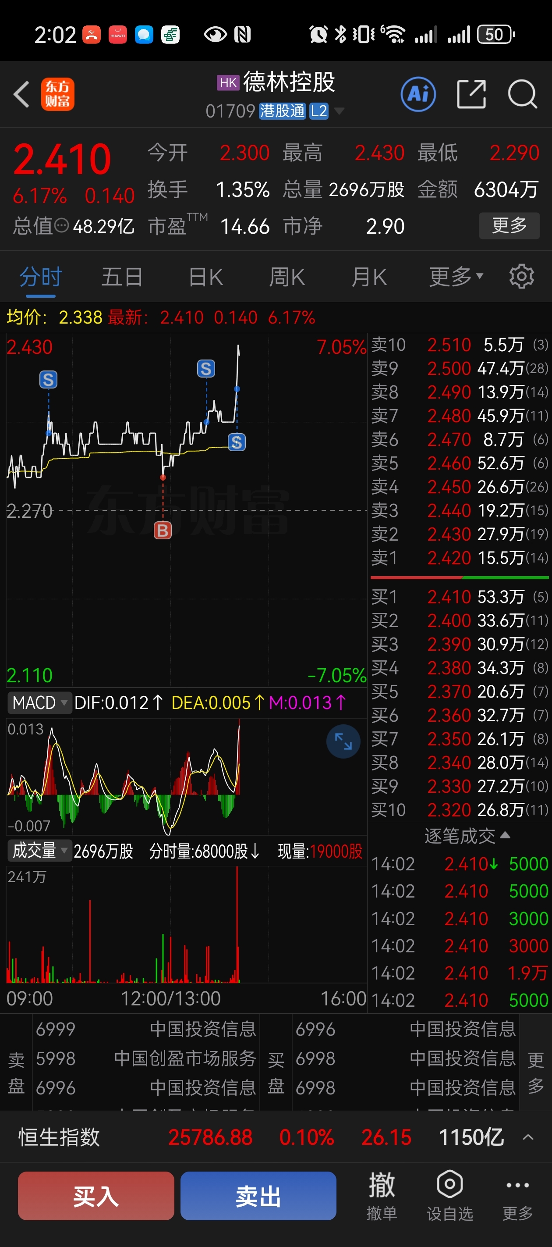552x1247 pixels.
Task: Tap the 设自选 add watchlist icon
Action: coord(450,1195)
